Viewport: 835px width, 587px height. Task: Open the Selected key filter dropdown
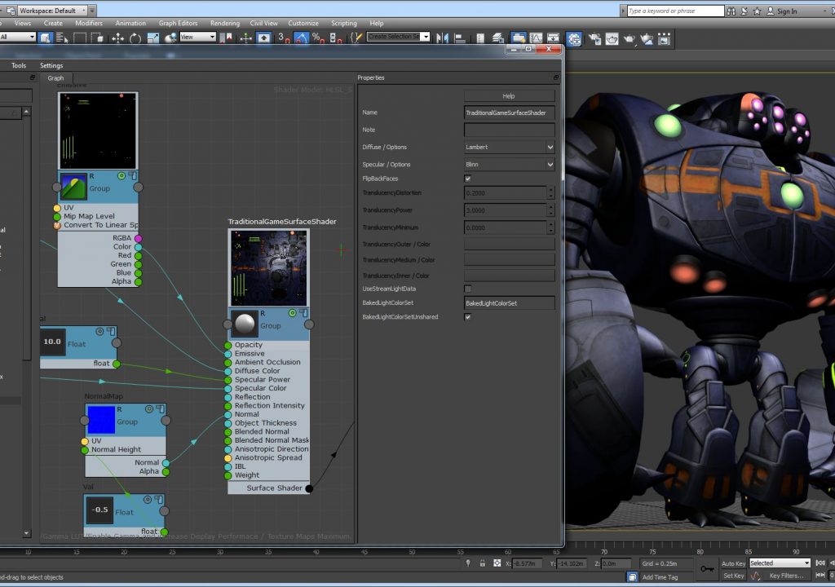[780, 563]
